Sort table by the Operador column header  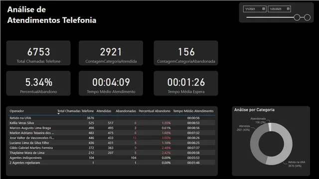click(x=16, y=111)
